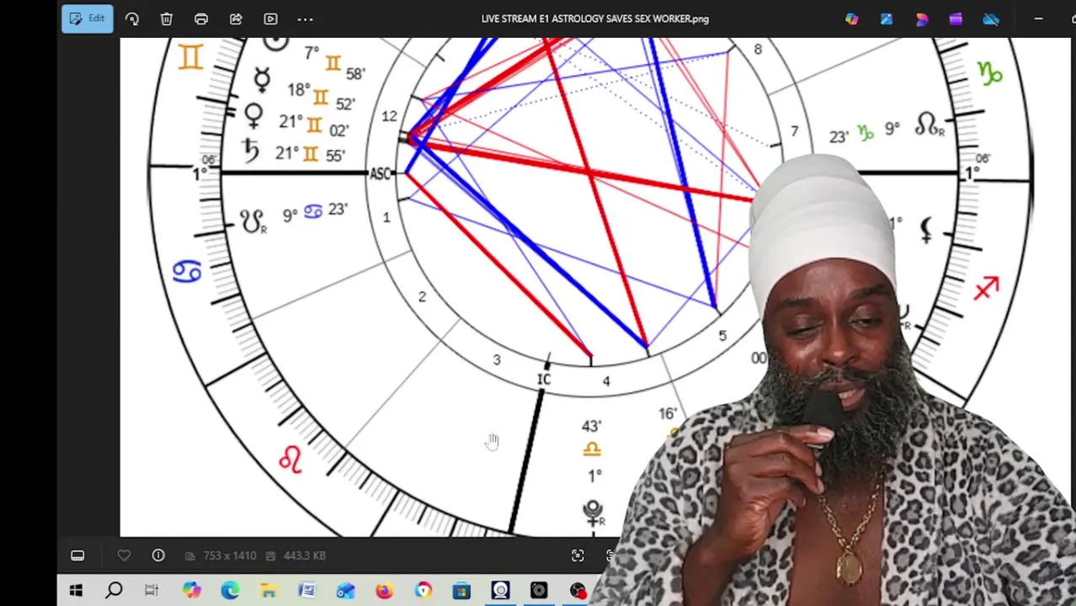This screenshot has width=1076, height=606.
Task: Click the zoom to fit icon
Action: pos(578,555)
